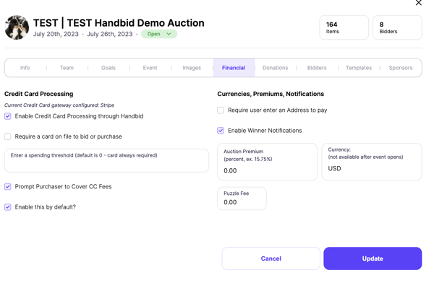Switch to the Info tab
This screenshot has height=283, width=434.
(25, 68)
